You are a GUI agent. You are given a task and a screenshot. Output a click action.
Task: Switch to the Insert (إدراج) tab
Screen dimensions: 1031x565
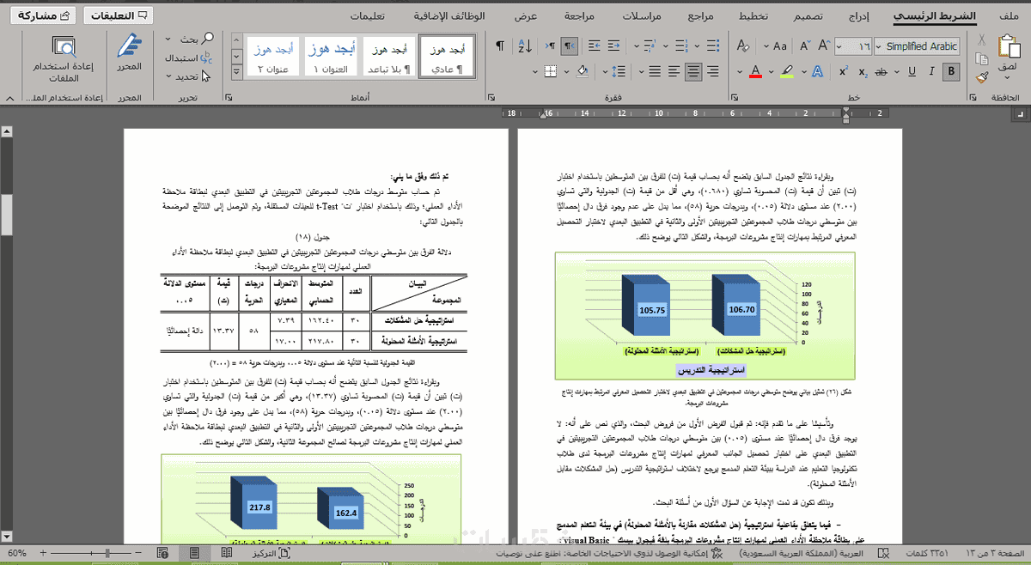click(x=858, y=16)
